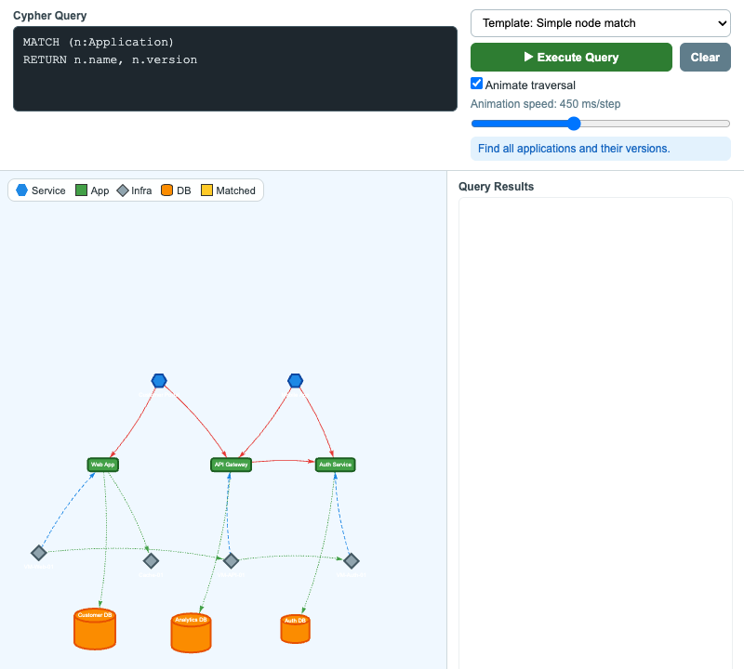The width and height of the screenshot is (744, 669).
Task: Click the VM-Web-01 infrastructure diamond node
Action: 39,553
